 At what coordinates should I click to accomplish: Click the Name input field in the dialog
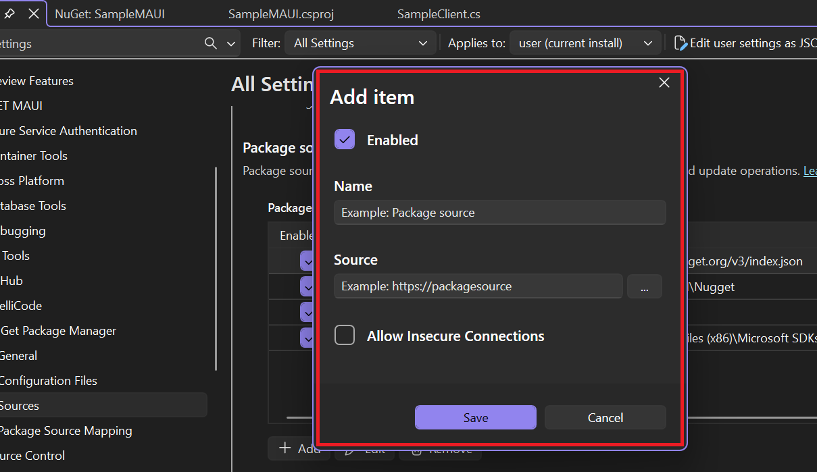pos(499,212)
